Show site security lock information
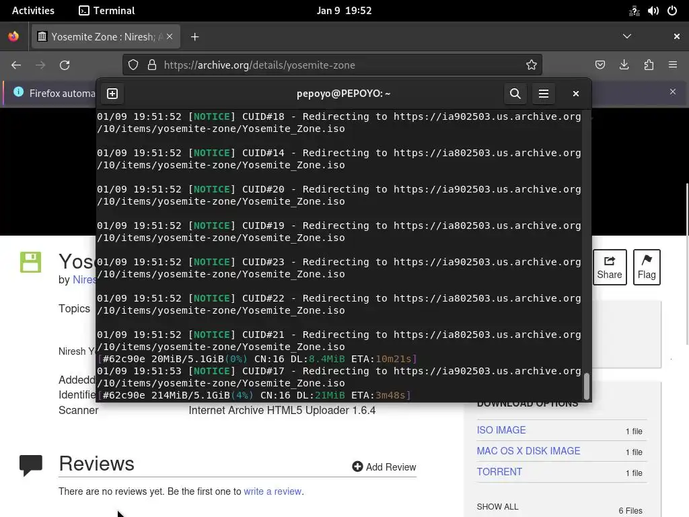Viewport: 689px width, 517px height. point(152,65)
